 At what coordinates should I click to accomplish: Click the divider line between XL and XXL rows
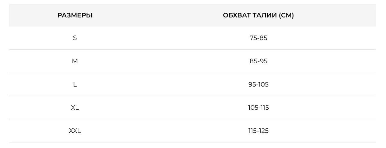pos(193,119)
